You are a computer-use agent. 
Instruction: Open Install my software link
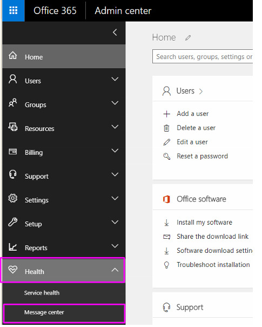[204, 223]
